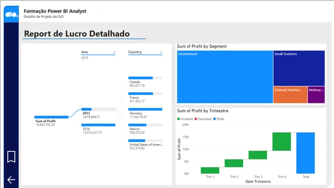
Task: Click the Sum of Profit by Trimestre title
Action: (x=202, y=111)
